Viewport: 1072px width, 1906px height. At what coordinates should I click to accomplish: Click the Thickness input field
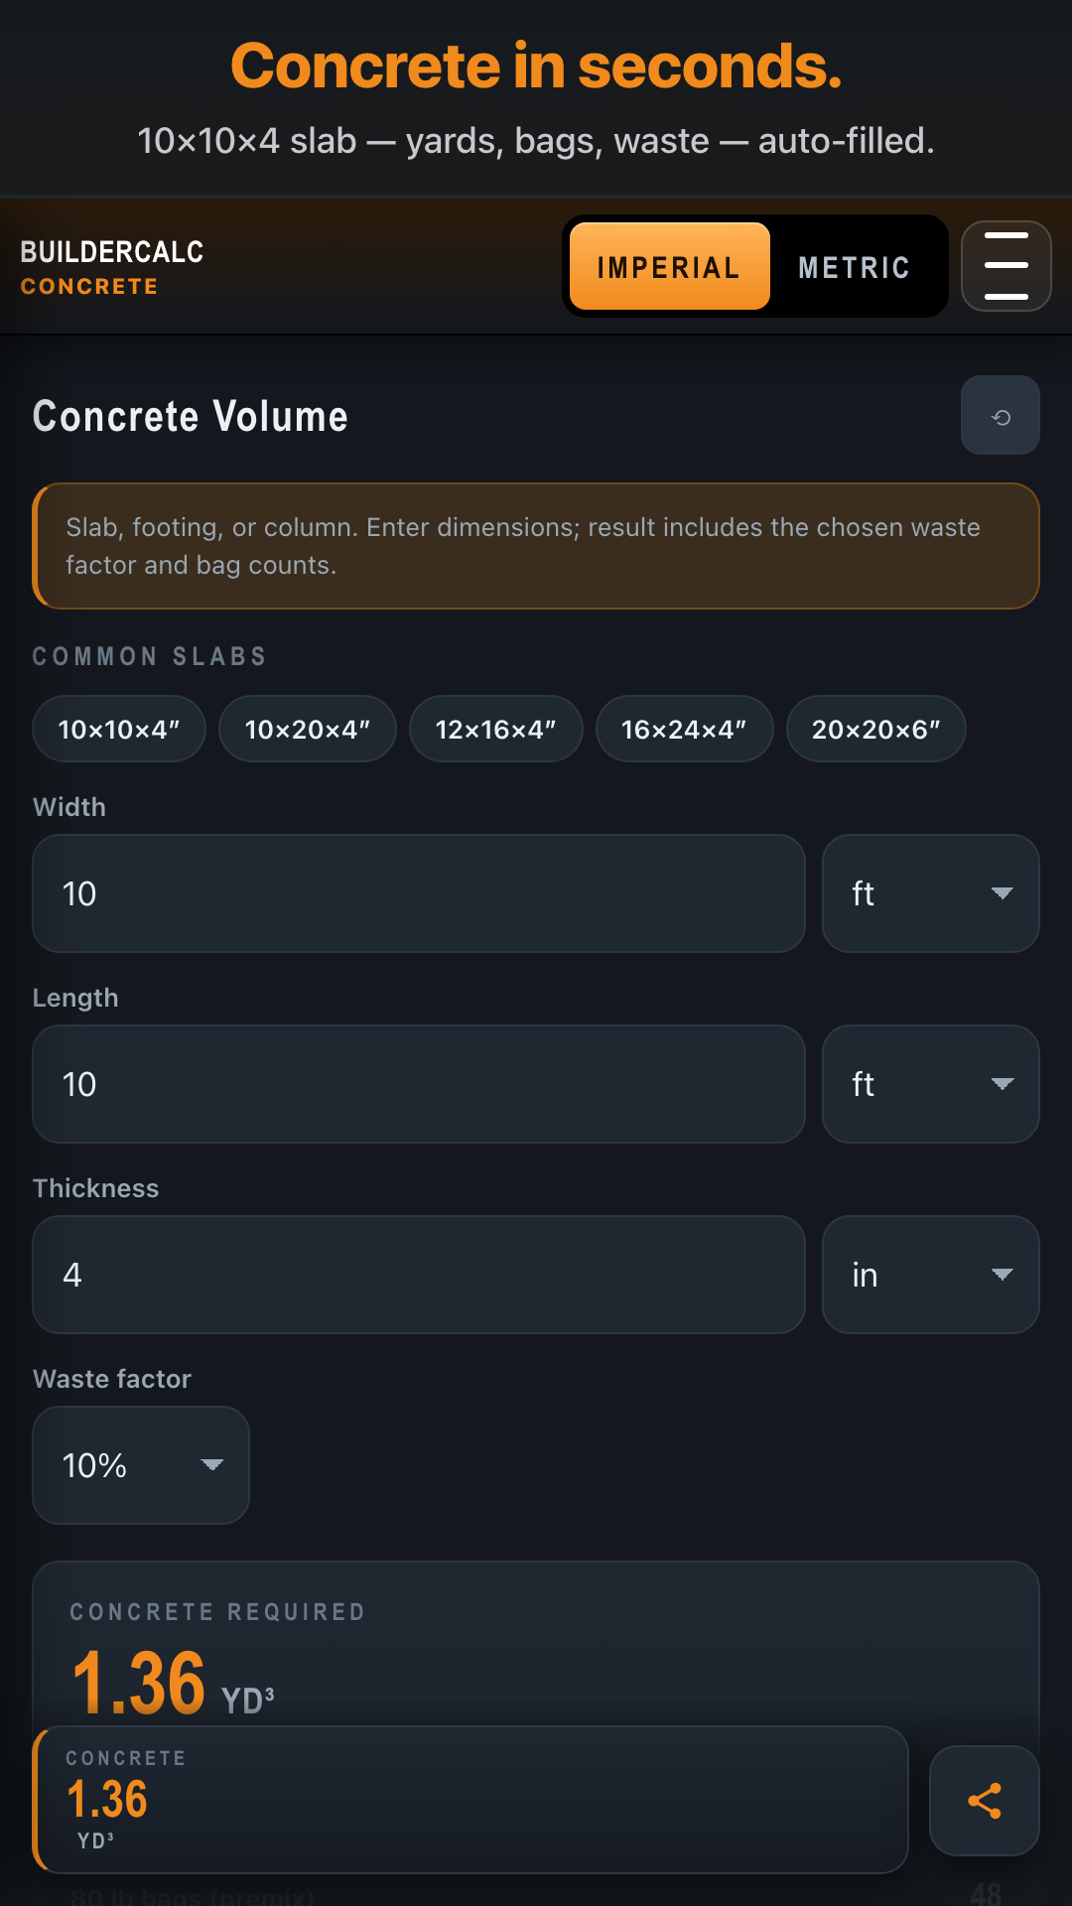click(418, 1275)
